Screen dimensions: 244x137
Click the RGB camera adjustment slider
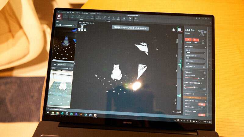click(x=62, y=68)
